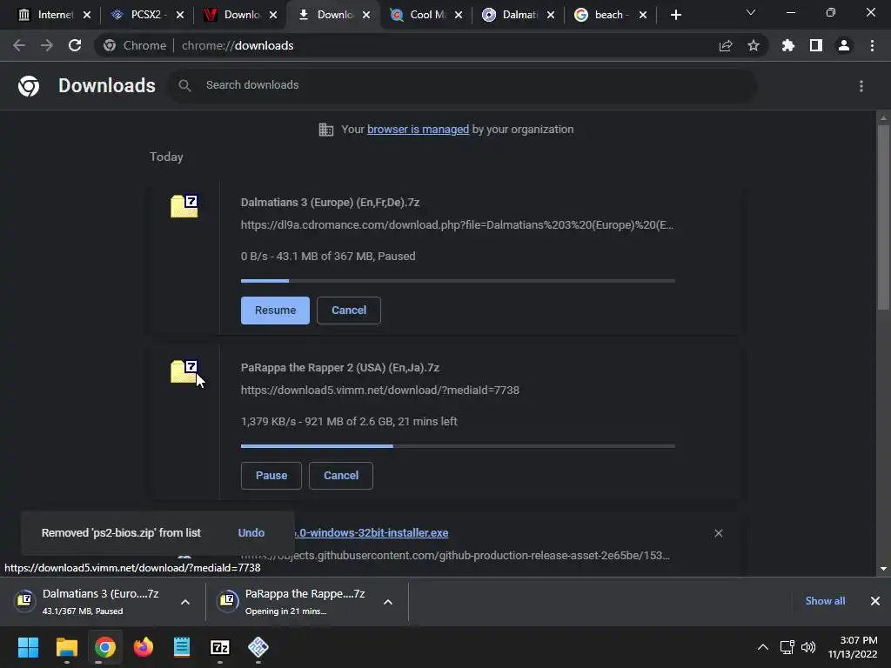The height and width of the screenshot is (668, 891).
Task: Toggle the browser side panel icon
Action: [x=816, y=45]
